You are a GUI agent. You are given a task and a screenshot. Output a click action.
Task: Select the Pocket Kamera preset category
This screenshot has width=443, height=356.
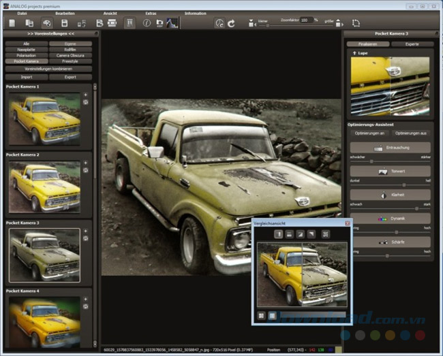click(27, 61)
